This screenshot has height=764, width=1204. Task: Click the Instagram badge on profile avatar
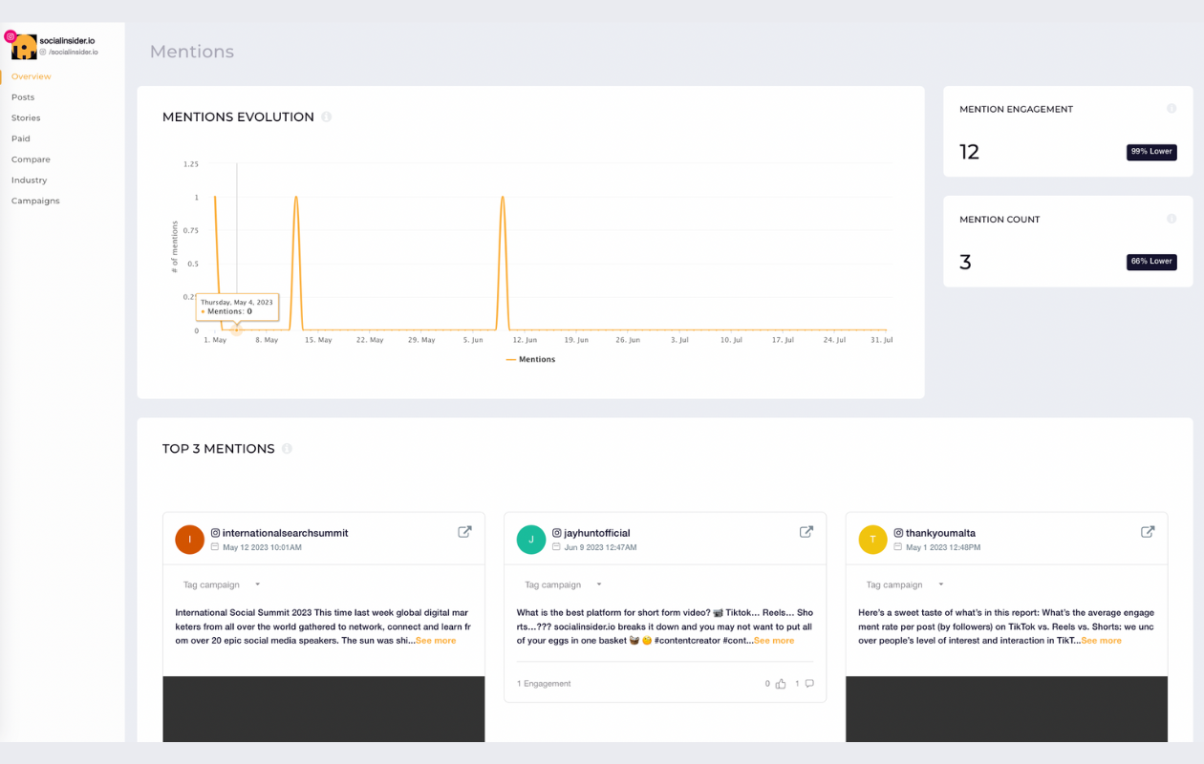coord(11,36)
